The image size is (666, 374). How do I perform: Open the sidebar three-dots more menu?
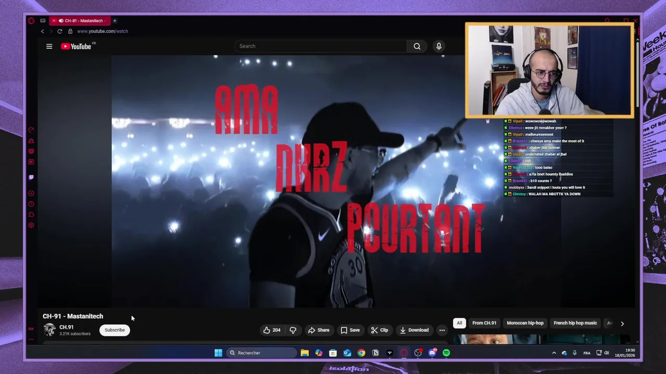pyautogui.click(x=31, y=339)
